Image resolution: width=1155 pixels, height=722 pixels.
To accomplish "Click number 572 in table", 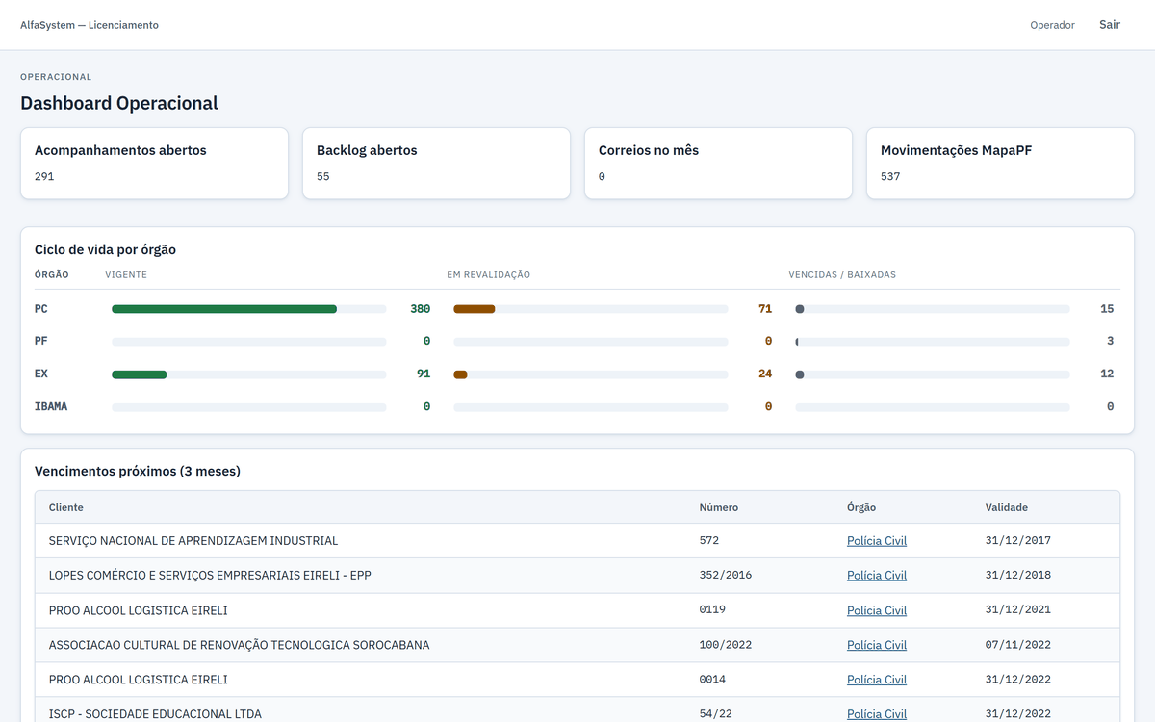I will (709, 541).
